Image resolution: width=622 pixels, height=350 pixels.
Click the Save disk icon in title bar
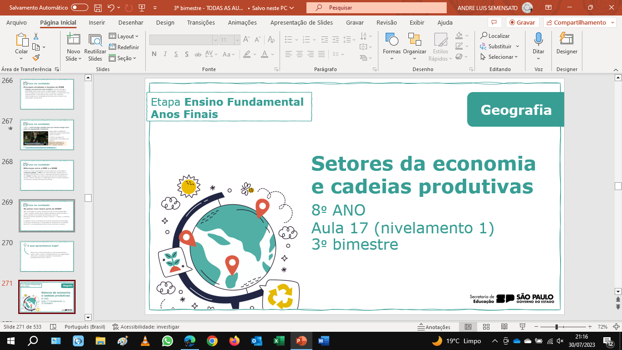pos(98,8)
